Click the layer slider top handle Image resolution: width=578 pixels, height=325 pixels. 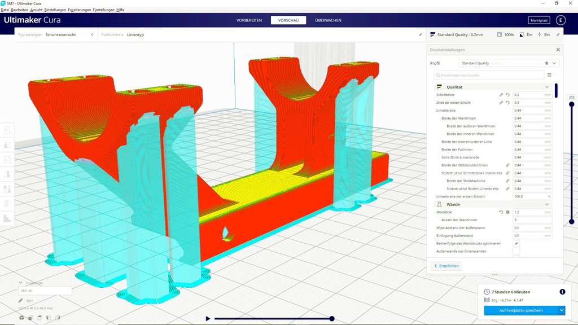(572, 104)
